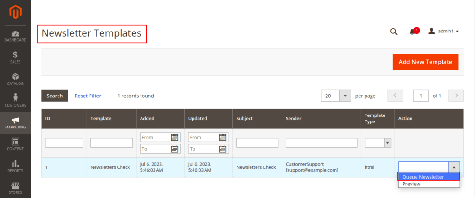Click the Reset Filter link
475x198 pixels.
[88, 96]
